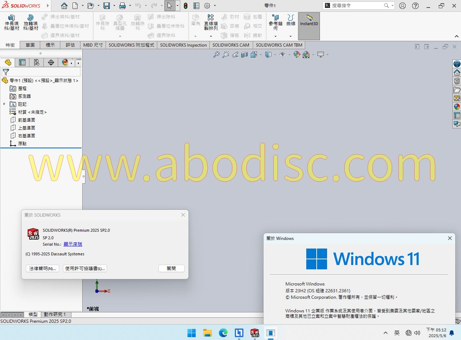Click the 使用許可協議書(L)... button
This screenshot has height=340, width=461.
click(x=85, y=269)
